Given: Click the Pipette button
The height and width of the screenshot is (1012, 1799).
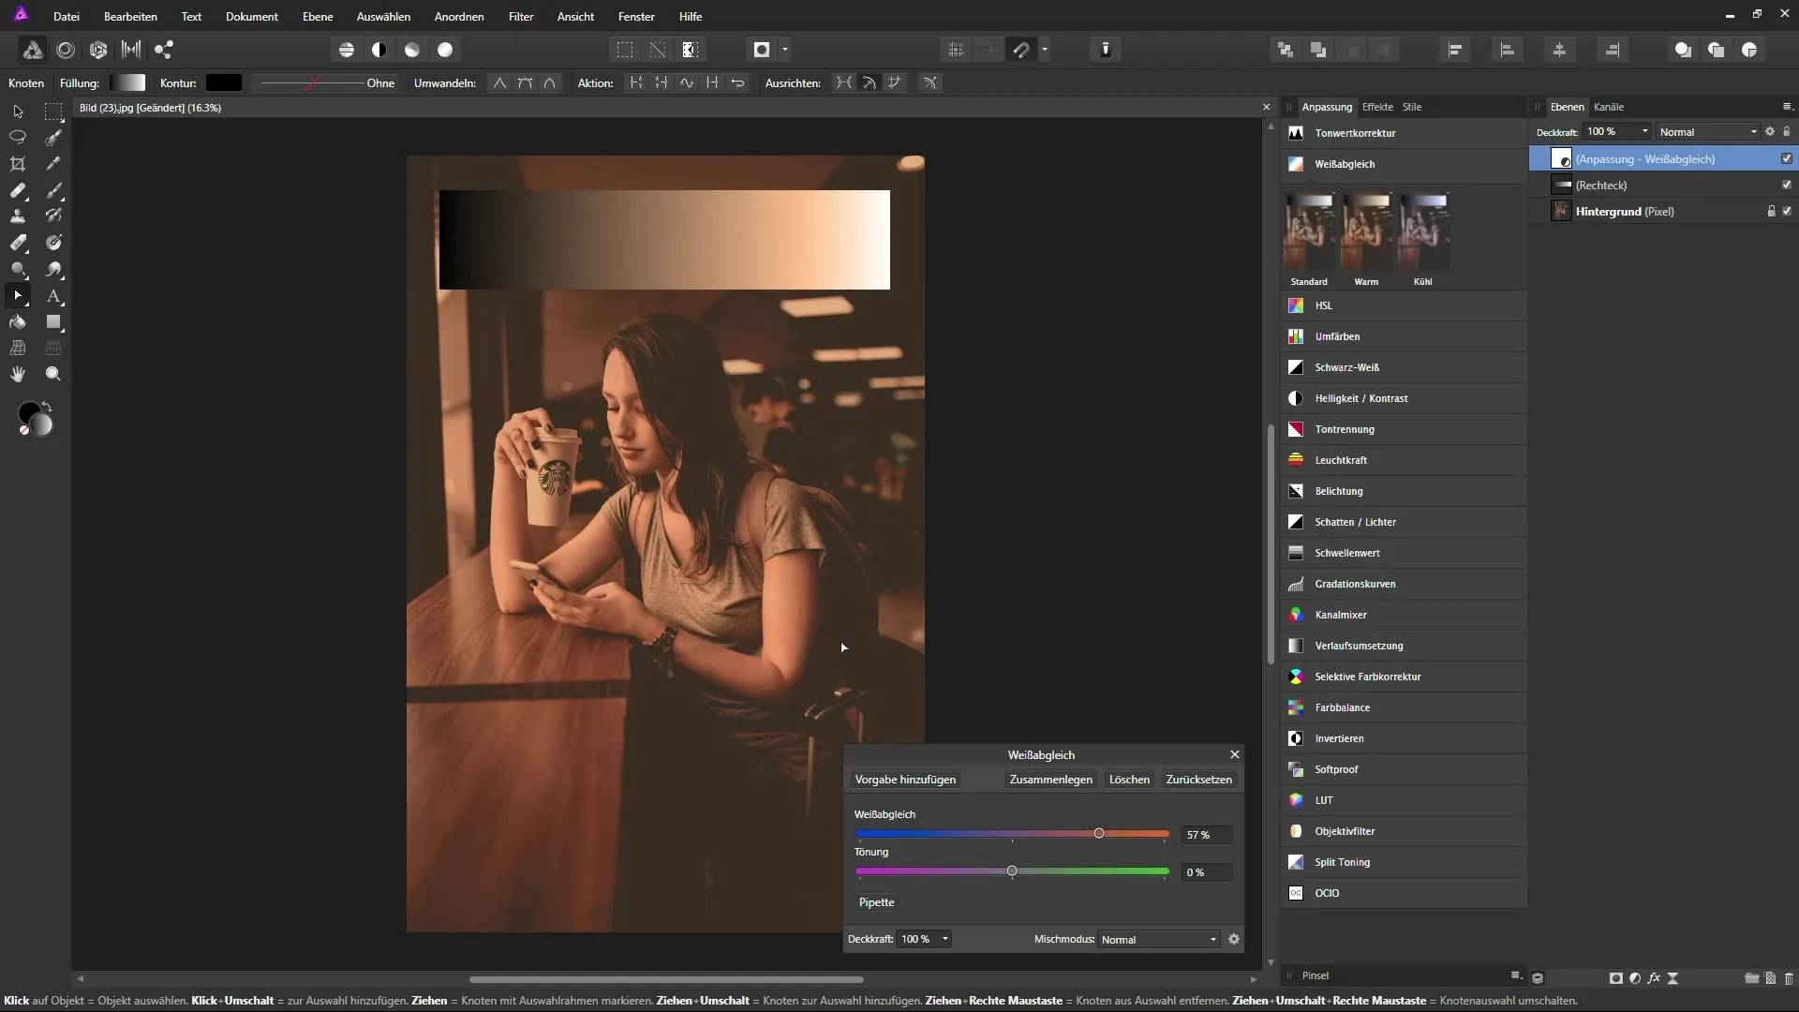Looking at the screenshot, I should pos(876,902).
